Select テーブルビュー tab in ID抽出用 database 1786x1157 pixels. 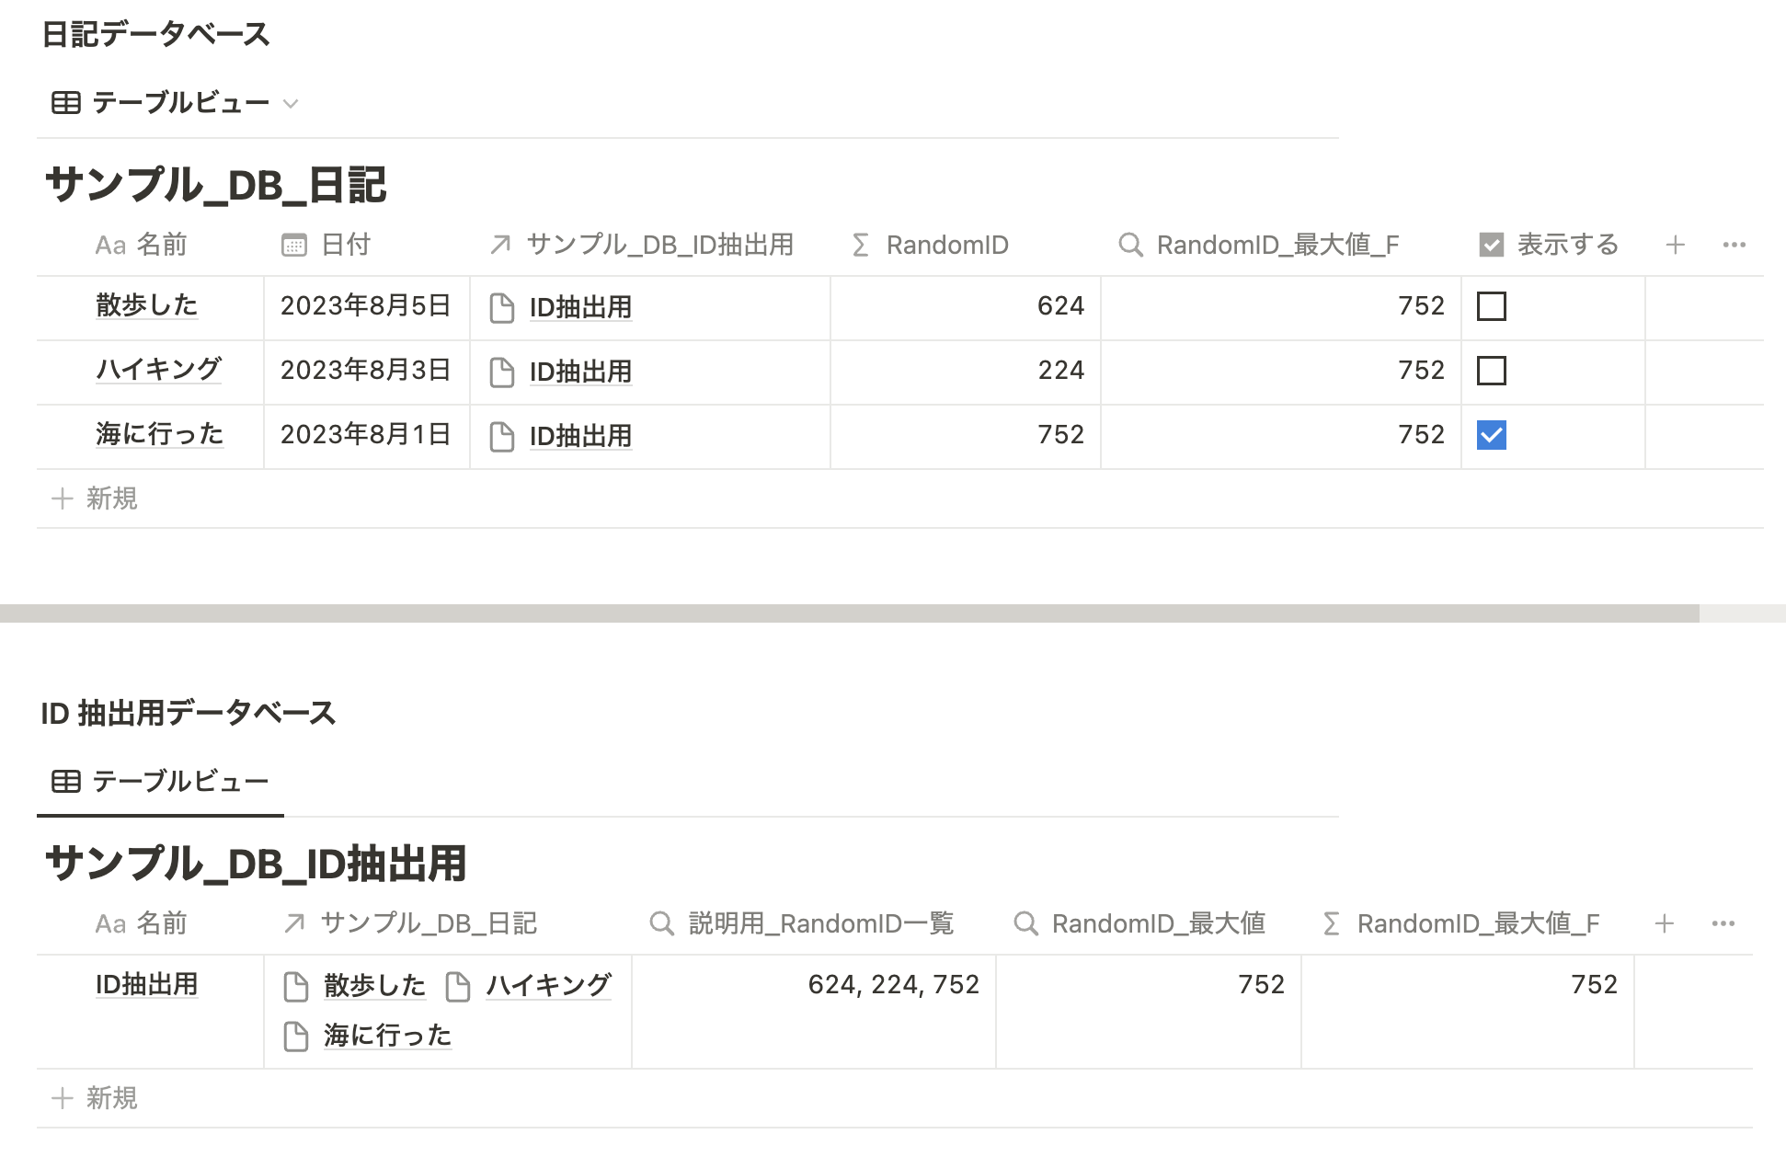click(x=161, y=782)
